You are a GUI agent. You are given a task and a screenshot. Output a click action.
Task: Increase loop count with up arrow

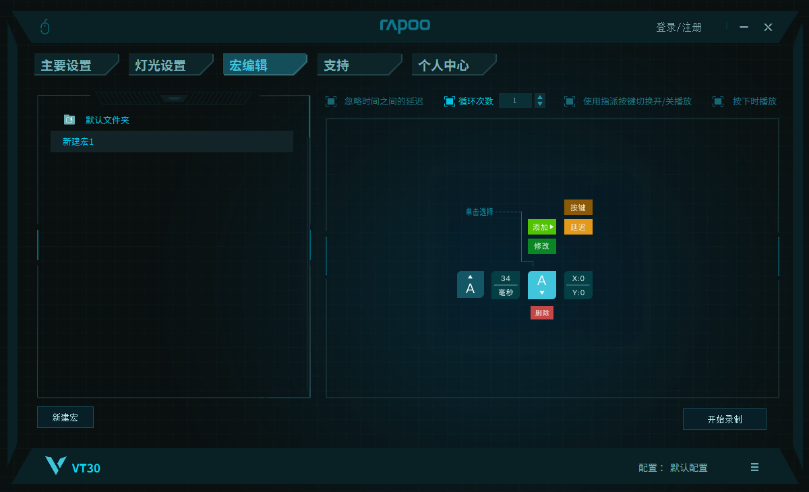pyautogui.click(x=540, y=97)
